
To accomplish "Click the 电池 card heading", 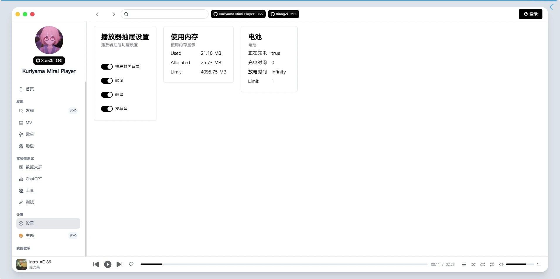I will coord(255,37).
